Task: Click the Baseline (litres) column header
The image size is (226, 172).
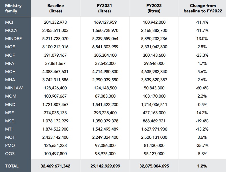Action: tap(56, 8)
